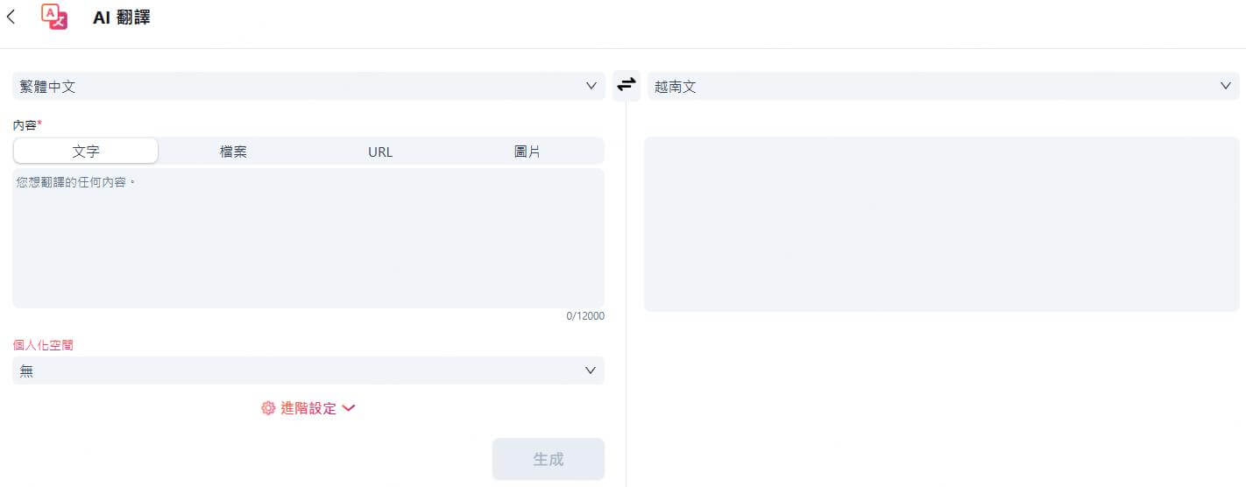
Task: Click the red chevron after 進階設定
Action: pos(349,408)
